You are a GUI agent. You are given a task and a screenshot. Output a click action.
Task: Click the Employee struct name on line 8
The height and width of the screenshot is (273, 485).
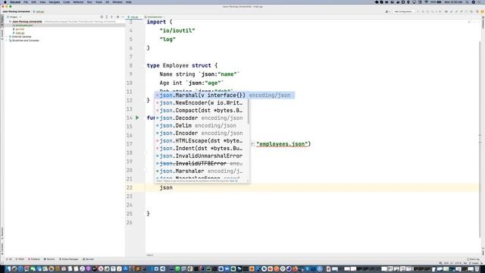click(x=176, y=66)
